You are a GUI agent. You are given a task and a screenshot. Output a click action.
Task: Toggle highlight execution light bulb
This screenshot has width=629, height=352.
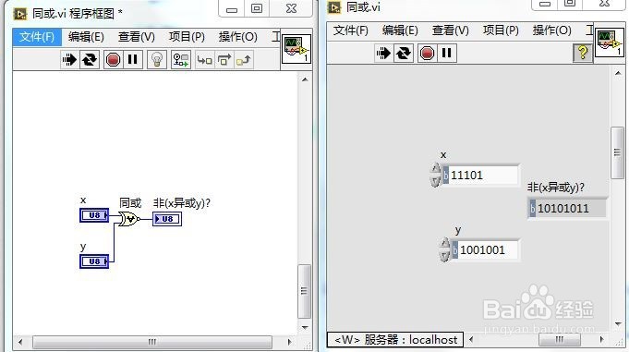(157, 60)
